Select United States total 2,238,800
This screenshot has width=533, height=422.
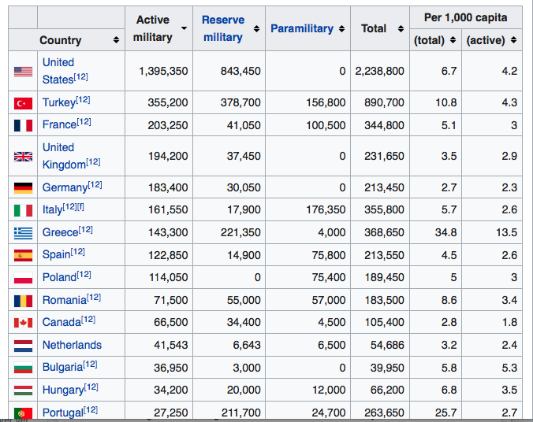(x=380, y=71)
